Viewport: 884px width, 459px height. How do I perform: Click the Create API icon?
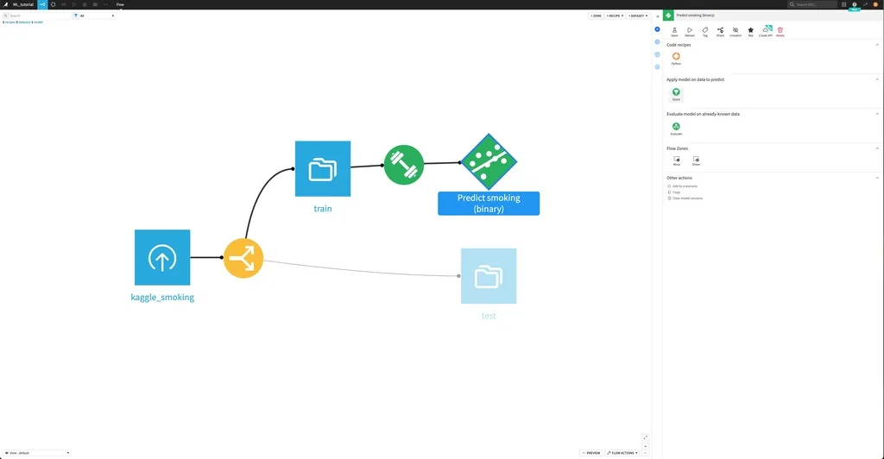[x=766, y=32]
